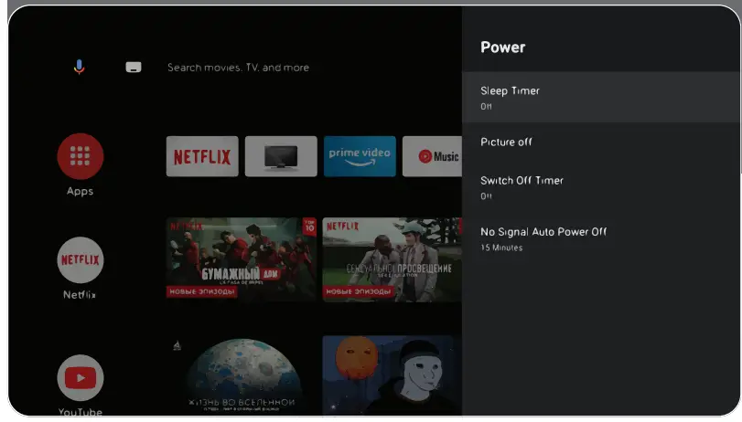Launch the Netflix circle icon in sidebar
The image size is (742, 422).
(80, 259)
